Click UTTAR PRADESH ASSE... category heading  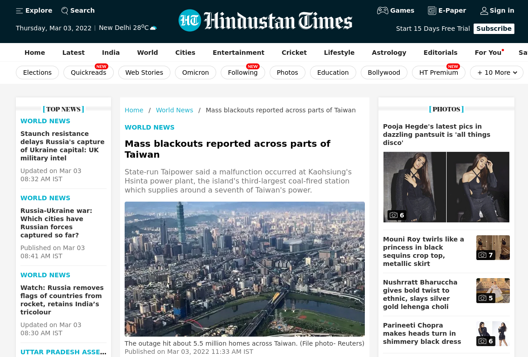point(63,352)
